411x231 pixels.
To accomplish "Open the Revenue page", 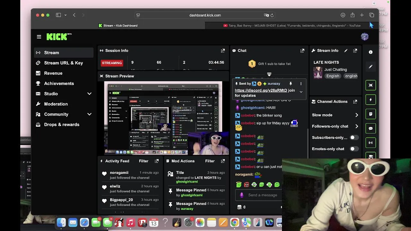I will click(64, 73).
